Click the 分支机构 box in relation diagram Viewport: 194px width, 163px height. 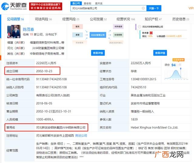(118, 35)
